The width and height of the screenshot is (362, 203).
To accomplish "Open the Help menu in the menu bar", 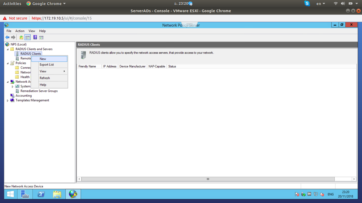I will click(42, 31).
